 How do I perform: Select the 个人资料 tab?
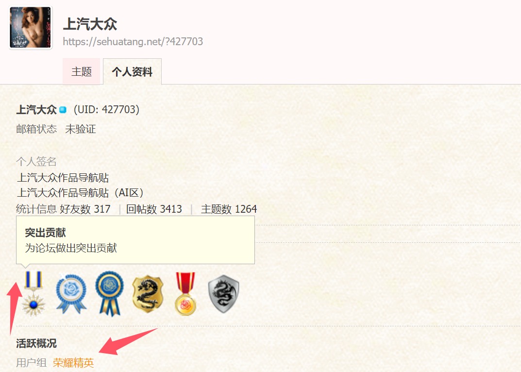click(132, 71)
